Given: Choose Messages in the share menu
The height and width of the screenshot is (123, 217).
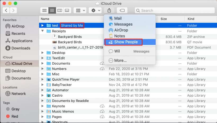Looking at the screenshot, I should point(130,24).
